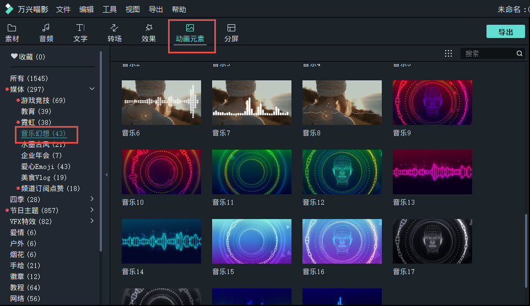
Task: Select the 动画元素 elements tab
Action: 190,34
